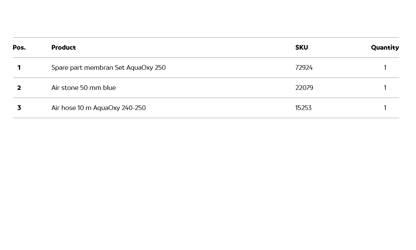Viewport: 416px width, 250px height.
Task: Click quantity value for Air hose row
Action: [x=385, y=108]
